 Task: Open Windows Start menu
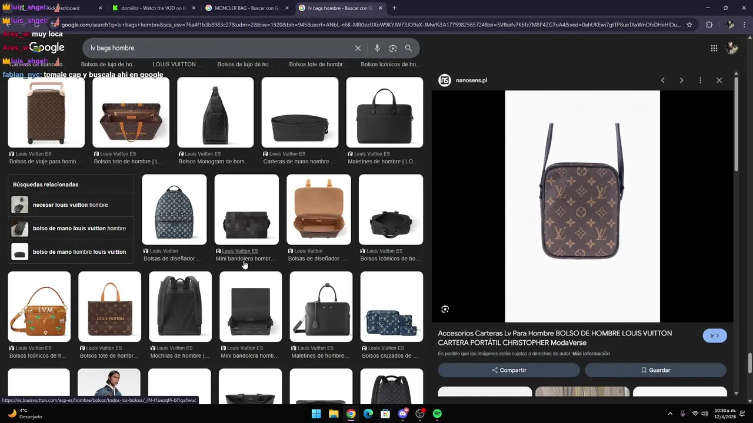(316, 414)
